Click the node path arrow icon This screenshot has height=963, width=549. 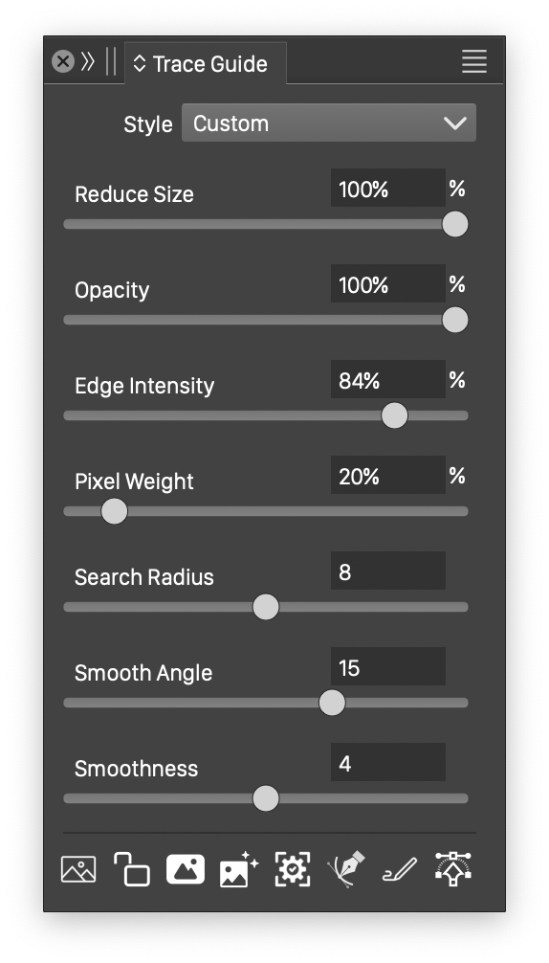point(452,869)
